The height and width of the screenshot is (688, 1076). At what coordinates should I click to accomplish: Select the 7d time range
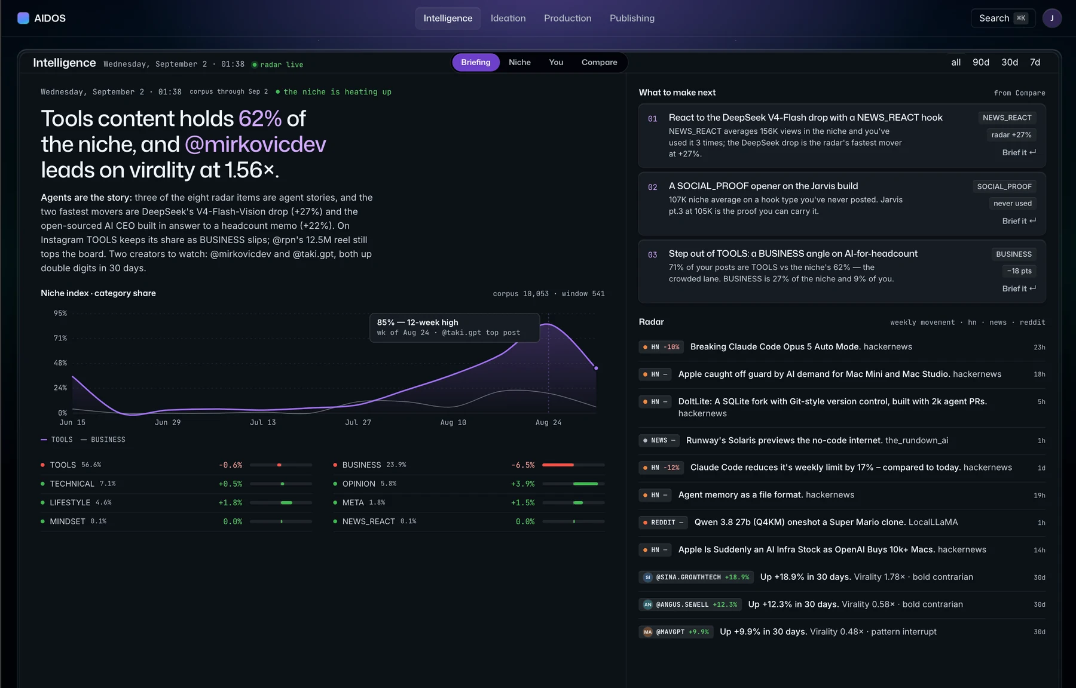pyautogui.click(x=1035, y=62)
